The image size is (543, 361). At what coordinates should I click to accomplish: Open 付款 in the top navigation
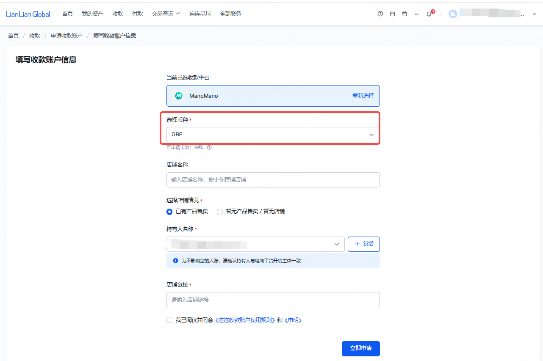(x=138, y=14)
